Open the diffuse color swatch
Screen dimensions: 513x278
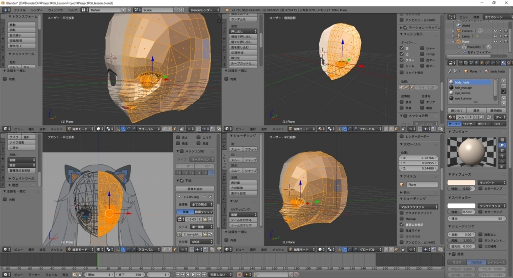pos(461,182)
